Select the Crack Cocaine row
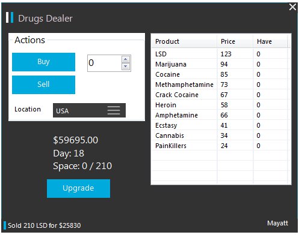This screenshot has height=235, width=299. [x=221, y=95]
